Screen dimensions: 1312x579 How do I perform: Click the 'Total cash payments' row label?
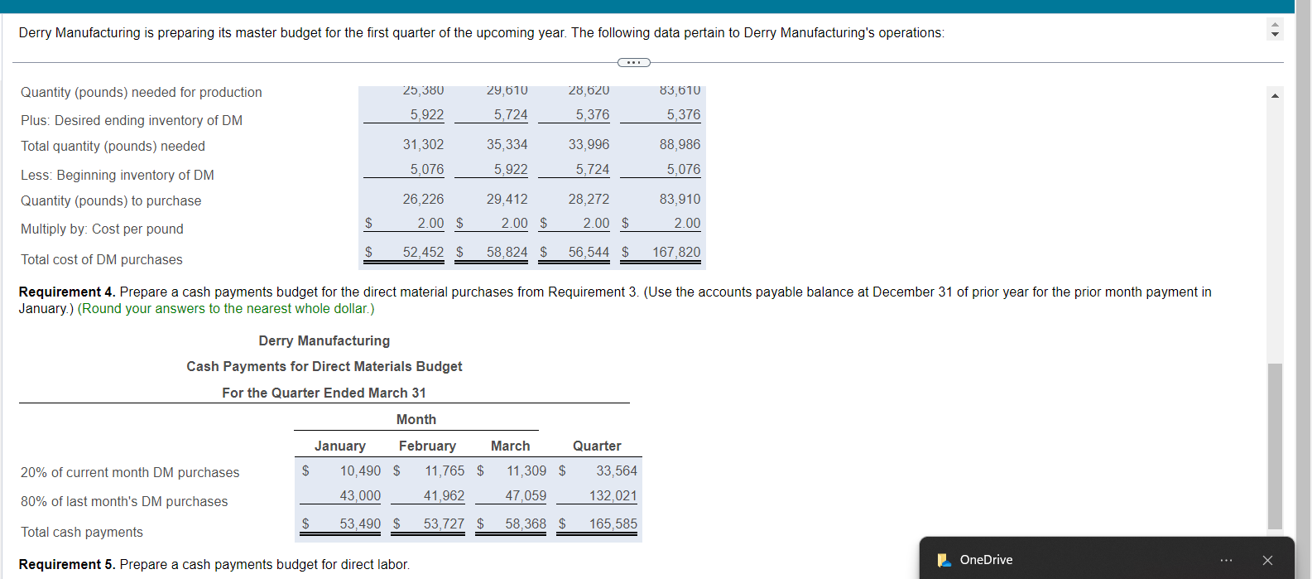click(82, 532)
